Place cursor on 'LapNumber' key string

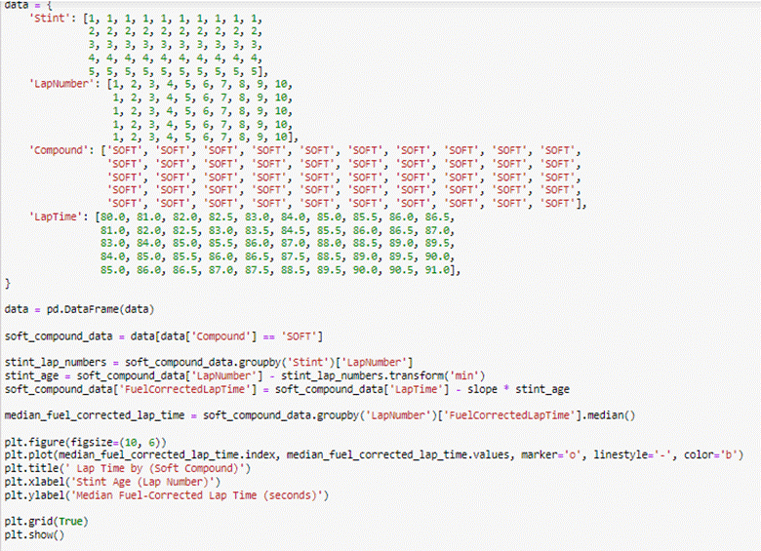(61, 84)
